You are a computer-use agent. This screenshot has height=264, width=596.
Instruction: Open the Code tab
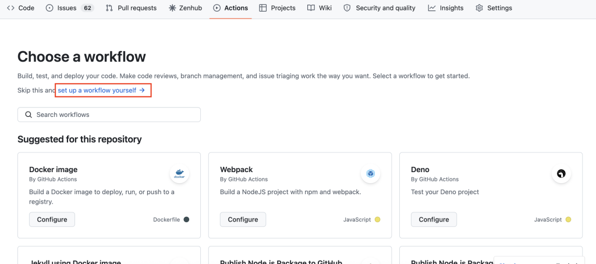click(x=21, y=8)
